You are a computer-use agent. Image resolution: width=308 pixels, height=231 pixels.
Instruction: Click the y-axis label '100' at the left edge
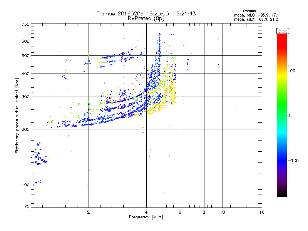(x=25, y=185)
